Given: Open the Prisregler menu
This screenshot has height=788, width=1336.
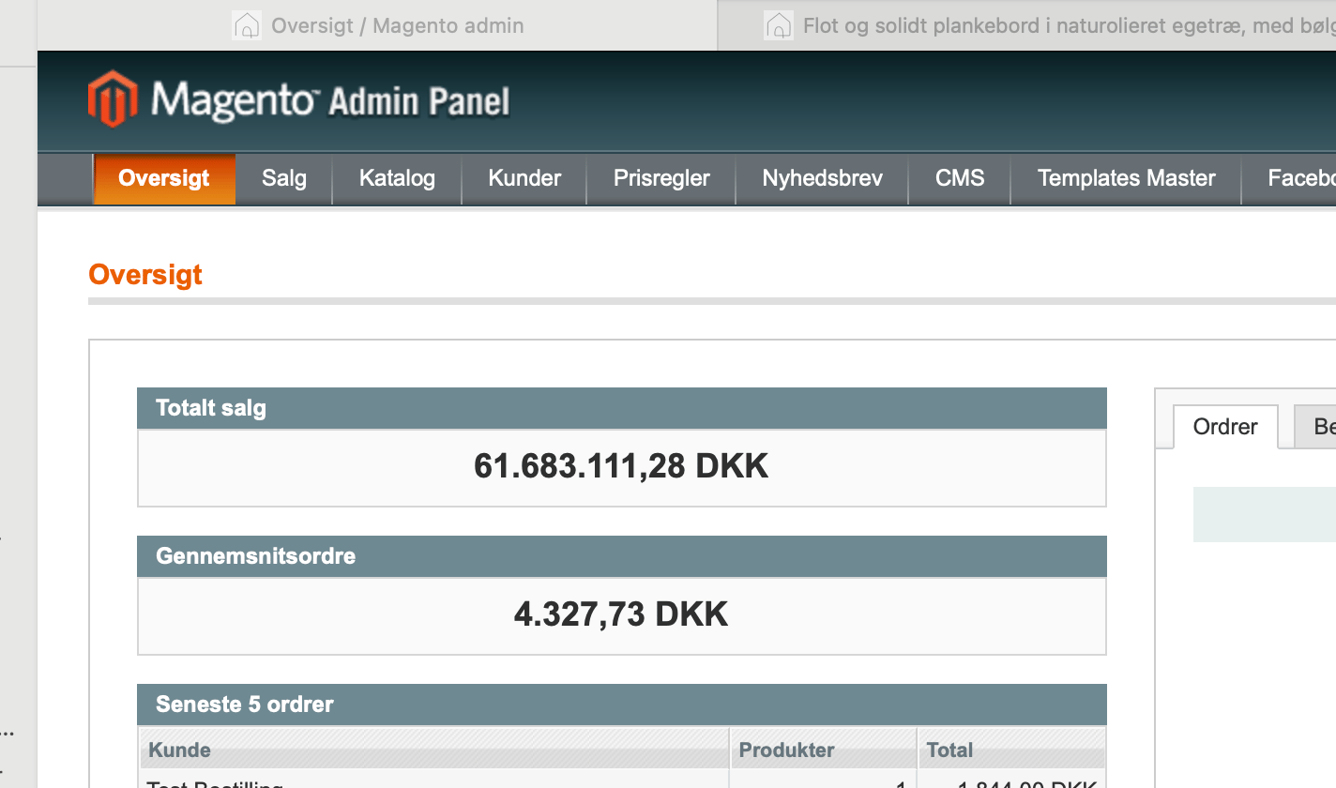Looking at the screenshot, I should click(661, 178).
